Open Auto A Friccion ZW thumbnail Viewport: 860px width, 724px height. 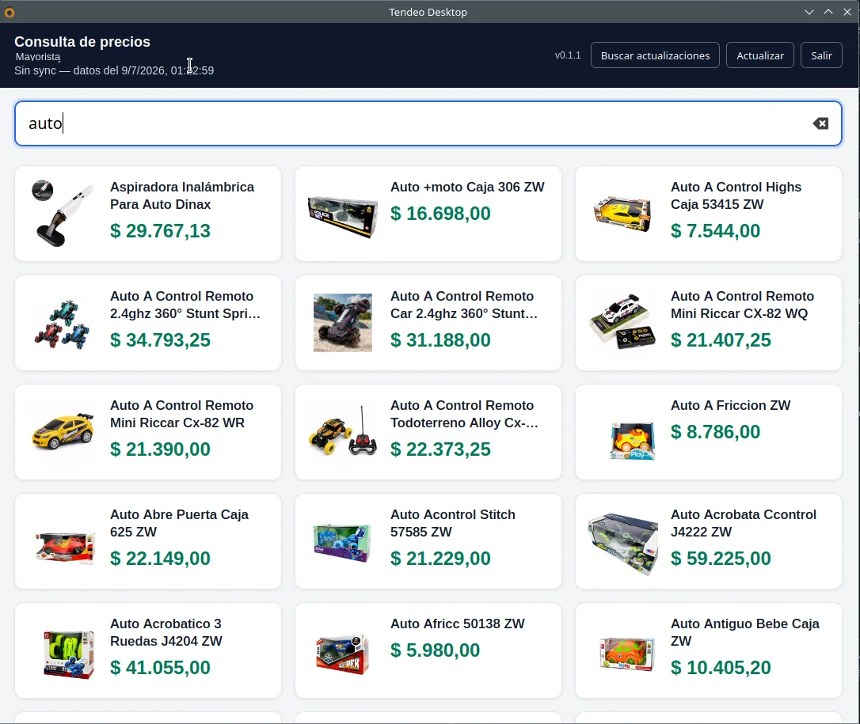coord(633,442)
